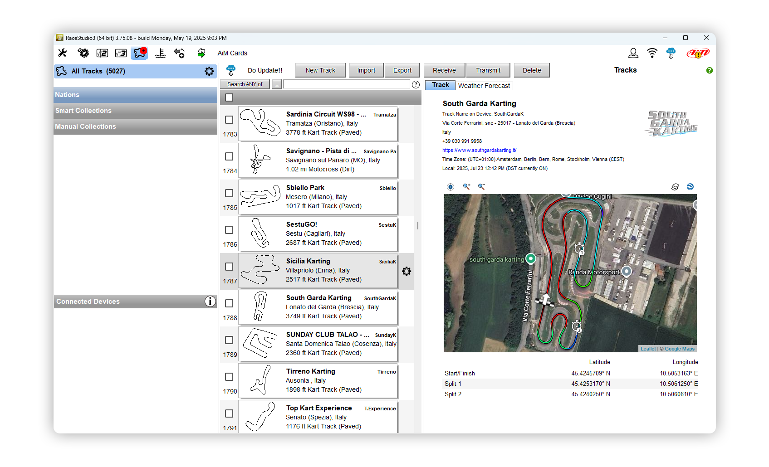769x467 pixels.
Task: Click the Import button
Action: 366,70
